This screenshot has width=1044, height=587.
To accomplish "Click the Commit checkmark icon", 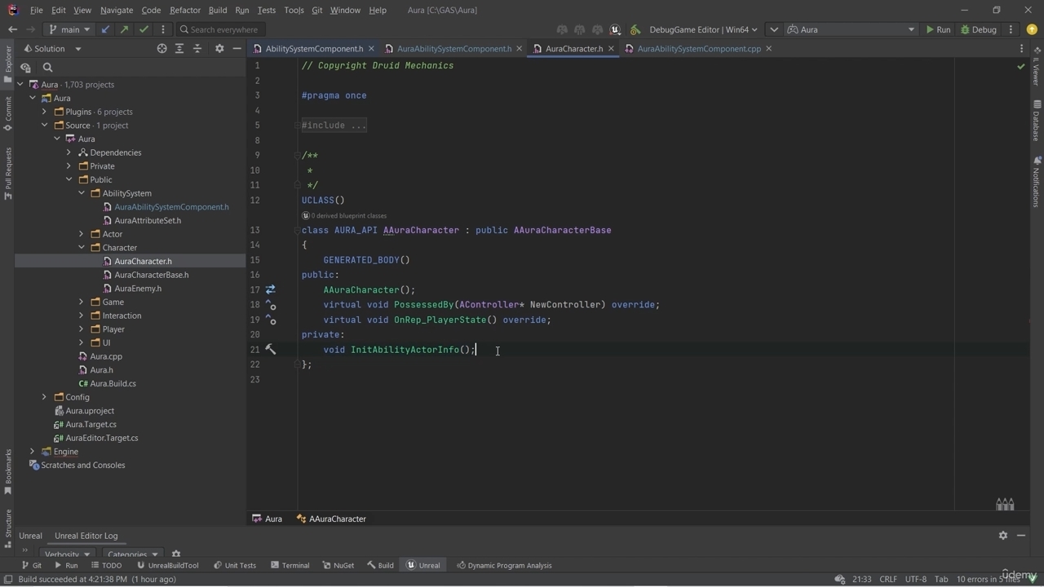I will (x=144, y=29).
